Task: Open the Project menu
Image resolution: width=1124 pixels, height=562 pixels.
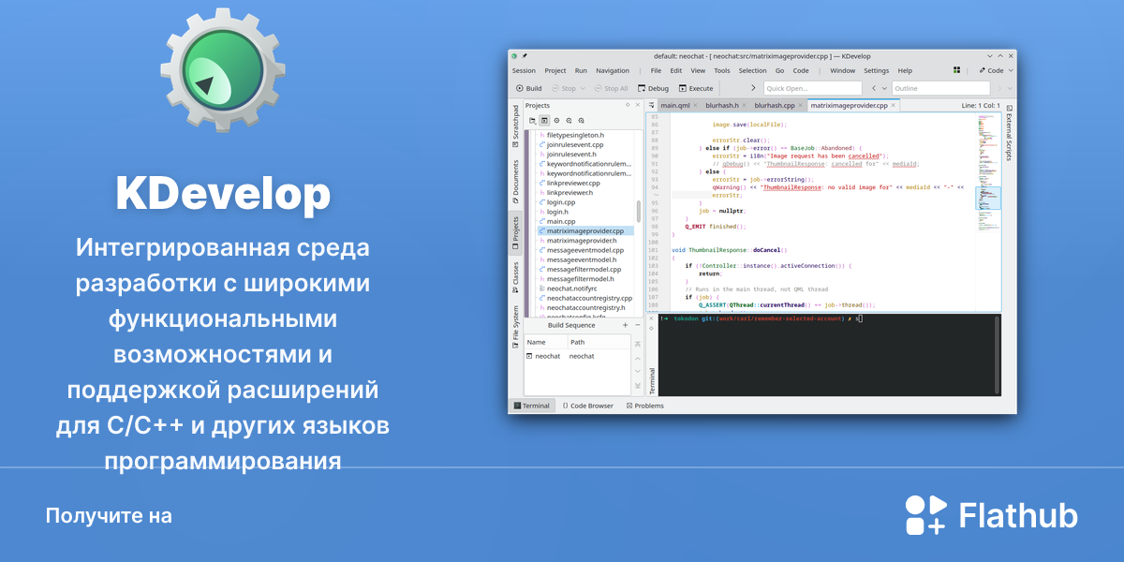Action: (x=555, y=70)
